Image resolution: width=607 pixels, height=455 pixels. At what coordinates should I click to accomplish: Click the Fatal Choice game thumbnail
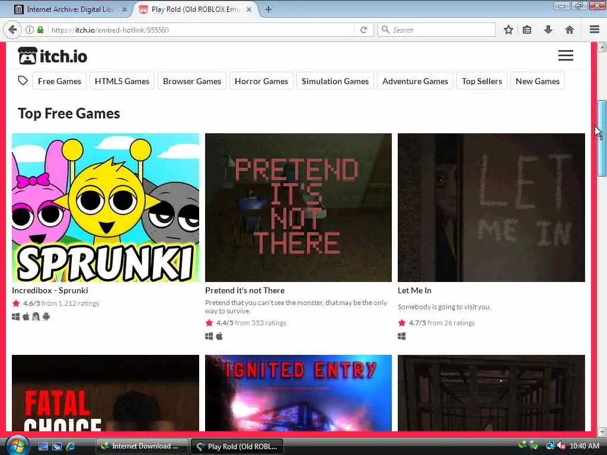[106, 393]
